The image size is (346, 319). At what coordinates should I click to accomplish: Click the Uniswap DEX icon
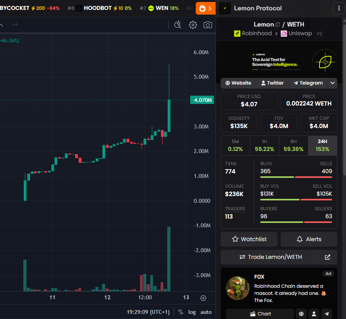[x=284, y=34]
